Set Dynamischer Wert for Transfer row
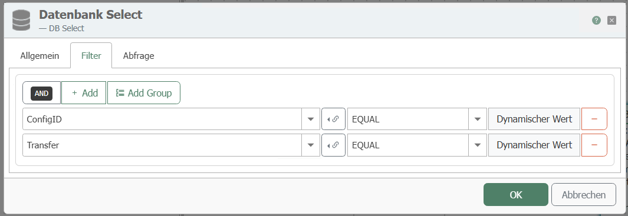 click(534, 145)
